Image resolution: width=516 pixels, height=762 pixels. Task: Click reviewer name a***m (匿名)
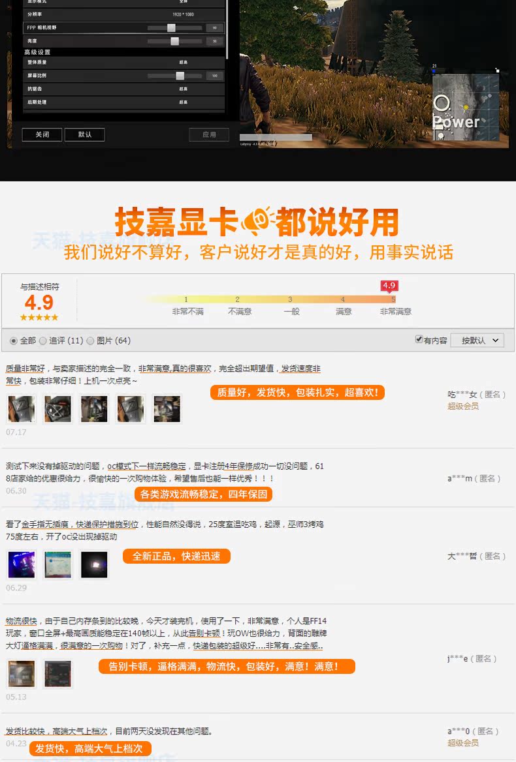[x=474, y=479]
